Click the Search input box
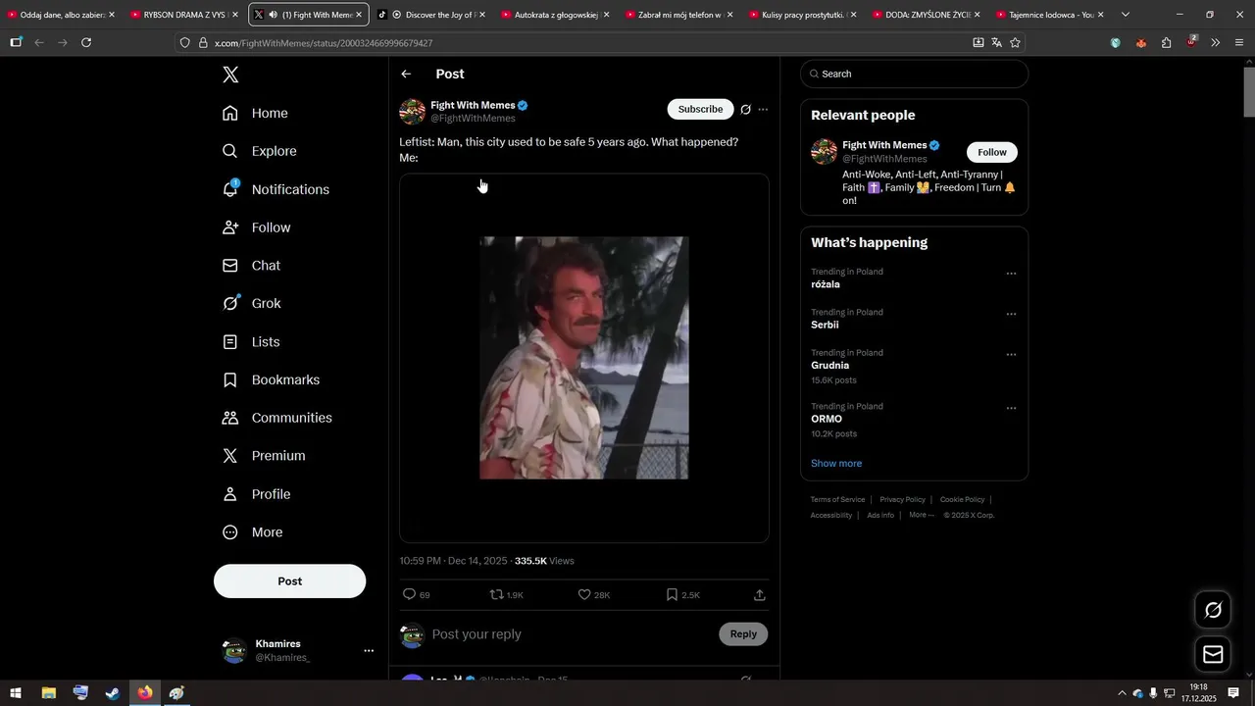The image size is (1255, 706). pos(914,74)
